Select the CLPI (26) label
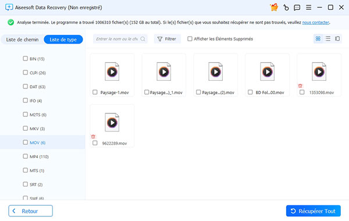 [x=38, y=73]
